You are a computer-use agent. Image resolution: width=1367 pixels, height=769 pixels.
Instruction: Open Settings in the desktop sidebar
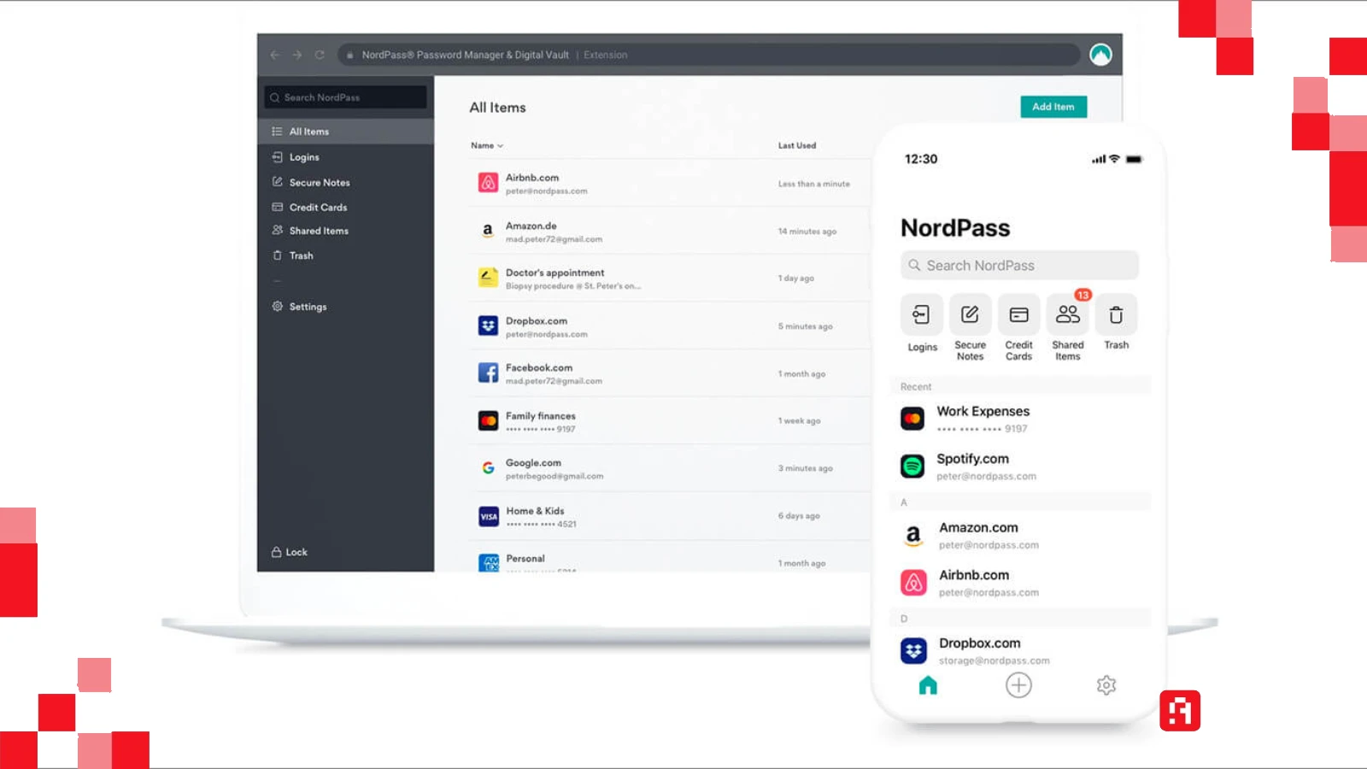pyautogui.click(x=308, y=307)
